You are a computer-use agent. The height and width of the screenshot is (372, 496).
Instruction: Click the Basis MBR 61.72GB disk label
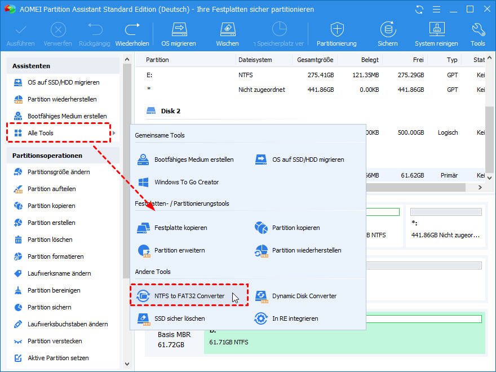tap(174, 339)
